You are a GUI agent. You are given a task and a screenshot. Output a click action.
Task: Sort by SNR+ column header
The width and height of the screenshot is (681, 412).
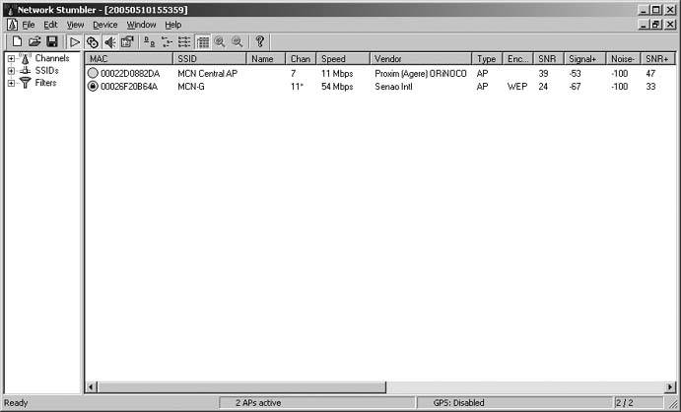(658, 58)
